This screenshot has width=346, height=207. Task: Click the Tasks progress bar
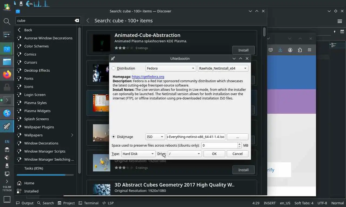coord(45,175)
